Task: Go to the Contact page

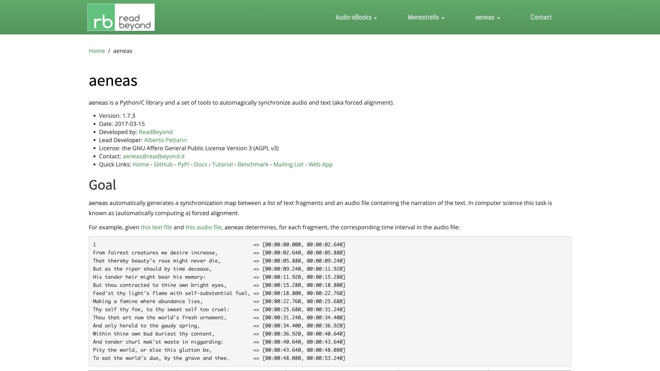Action: [x=541, y=17]
